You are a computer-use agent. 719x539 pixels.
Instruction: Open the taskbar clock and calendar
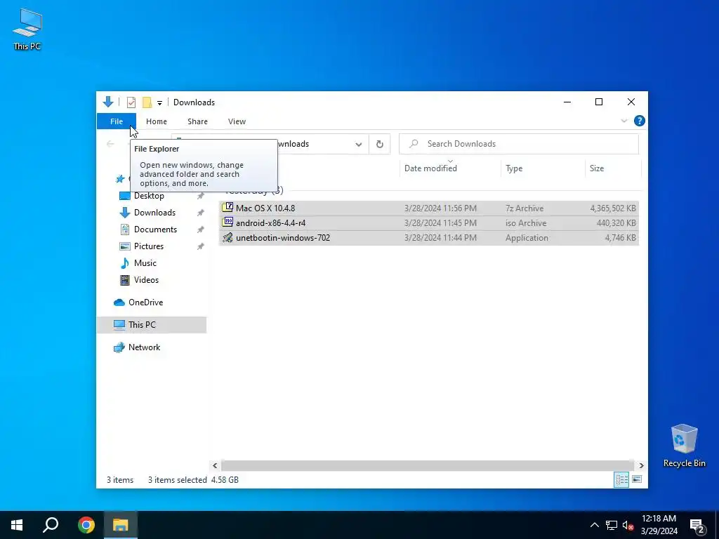659,525
